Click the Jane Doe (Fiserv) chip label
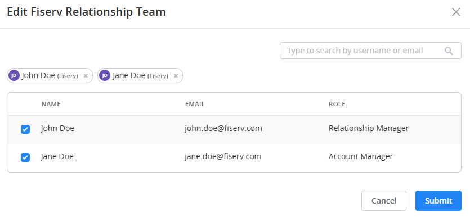The width and height of the screenshot is (470, 221). point(140,76)
